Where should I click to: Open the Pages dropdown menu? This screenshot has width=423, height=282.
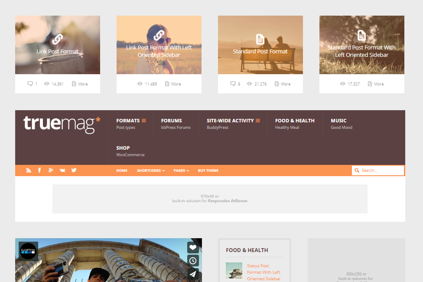pyautogui.click(x=181, y=171)
